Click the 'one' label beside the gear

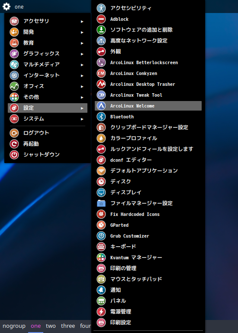point(19,7)
